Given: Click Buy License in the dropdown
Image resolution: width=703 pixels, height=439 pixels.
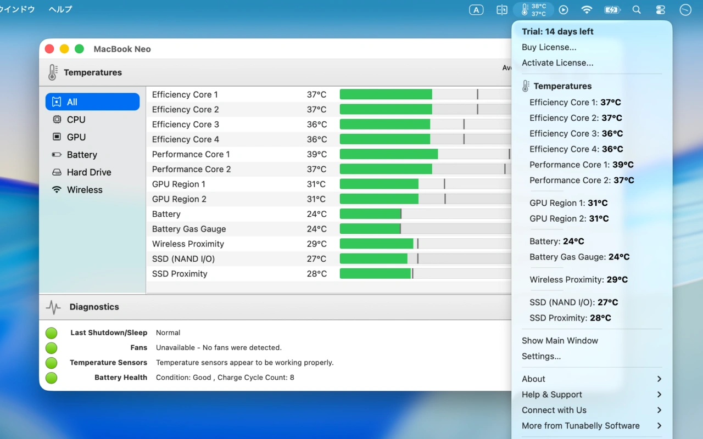Looking at the screenshot, I should pos(549,47).
